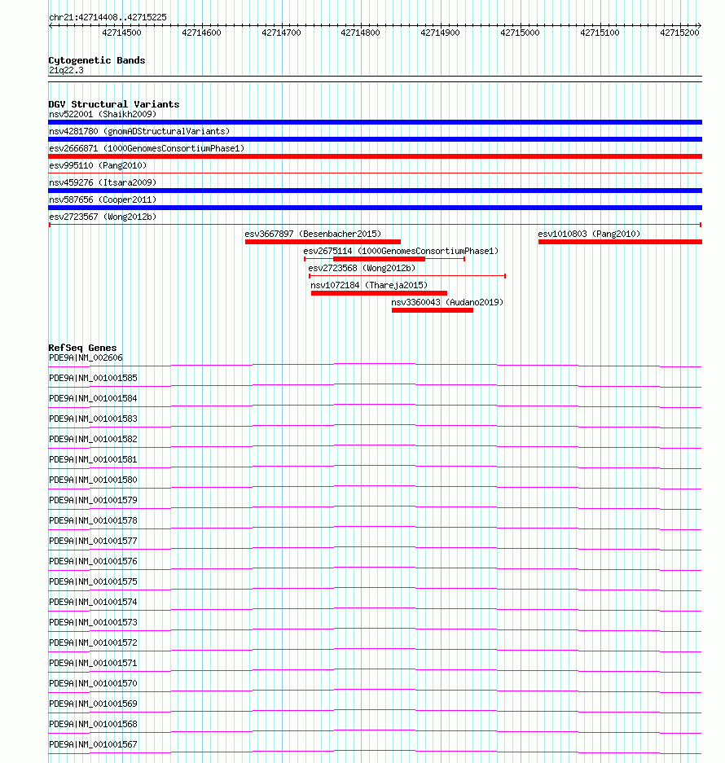Click the 42714500 ruler position label
The image size is (725, 763).
click(121, 33)
